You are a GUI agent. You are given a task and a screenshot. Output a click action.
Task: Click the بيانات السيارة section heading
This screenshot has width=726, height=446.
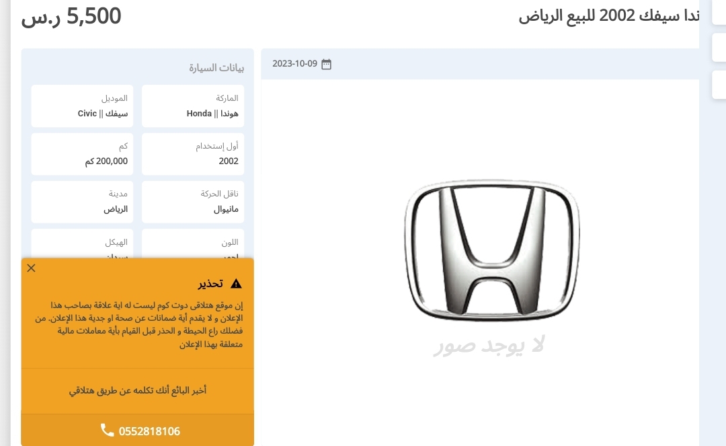point(216,68)
